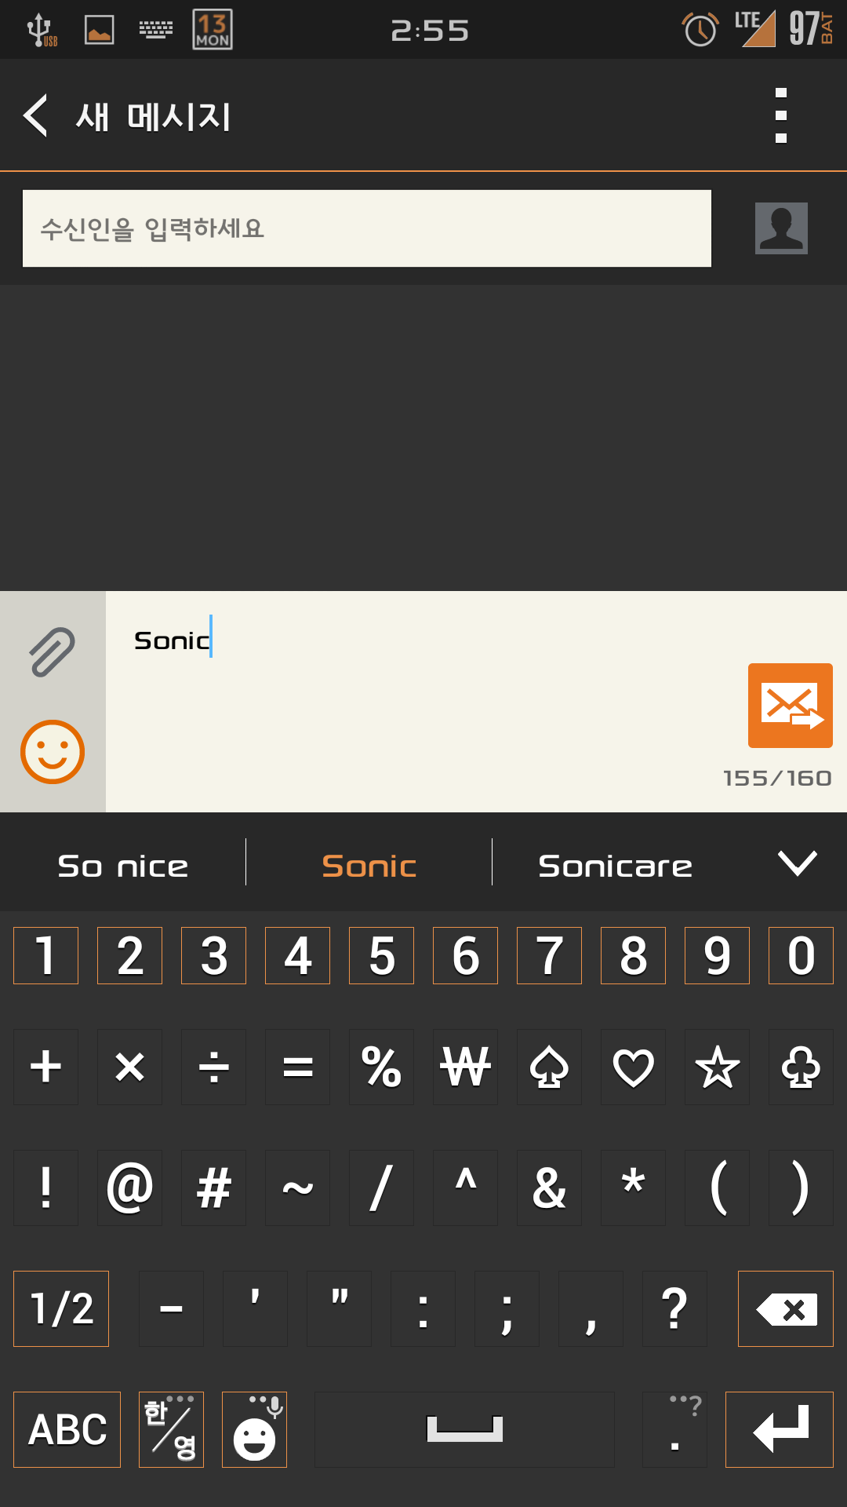Tap the backspace delete key
This screenshot has width=847, height=1507.
tap(785, 1308)
